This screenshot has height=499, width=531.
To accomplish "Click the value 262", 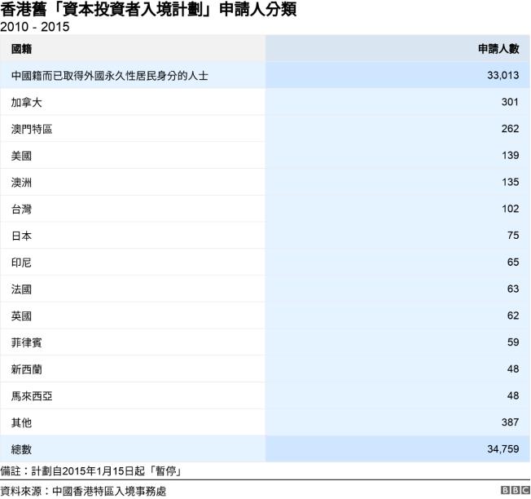I will [x=510, y=129].
